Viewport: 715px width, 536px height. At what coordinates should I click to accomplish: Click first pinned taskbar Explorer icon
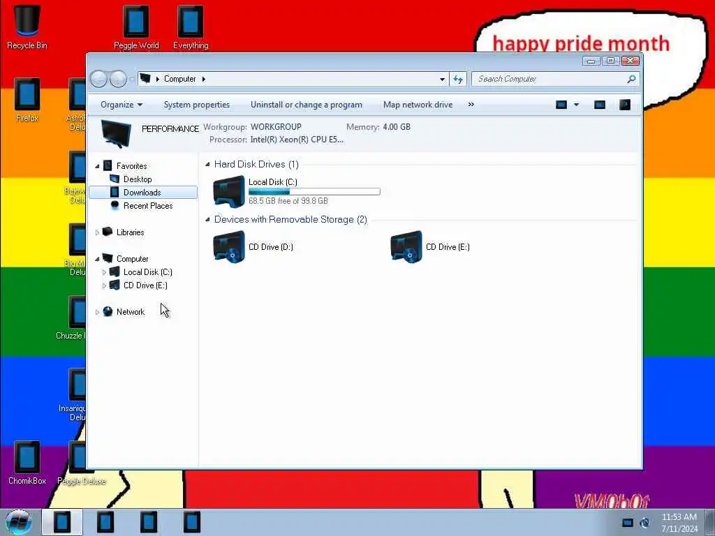click(62, 522)
